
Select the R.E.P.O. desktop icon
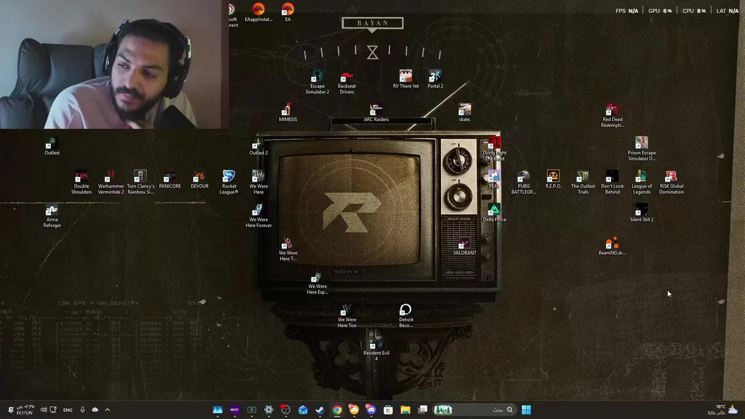pyautogui.click(x=553, y=180)
